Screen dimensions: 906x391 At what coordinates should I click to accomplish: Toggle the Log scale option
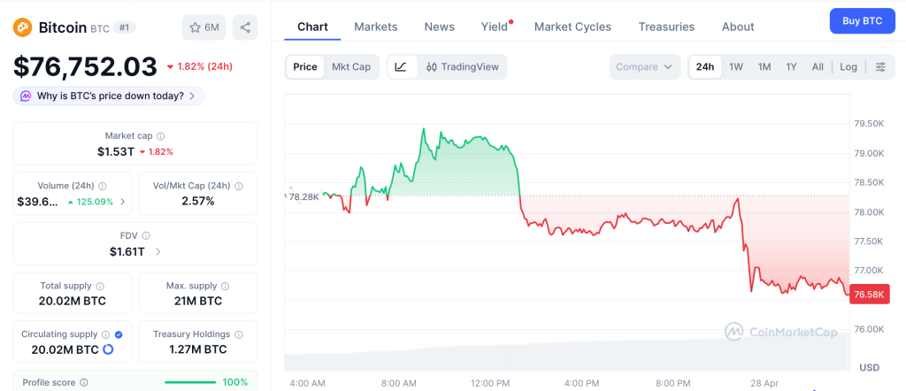[x=848, y=66]
